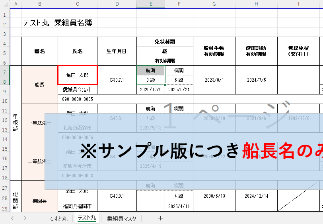
Task: Click the 機関 cell in row 7
Action: [179, 71]
